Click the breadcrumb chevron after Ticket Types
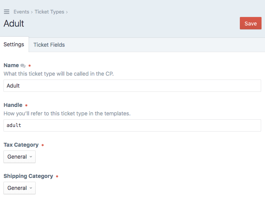 (67, 12)
